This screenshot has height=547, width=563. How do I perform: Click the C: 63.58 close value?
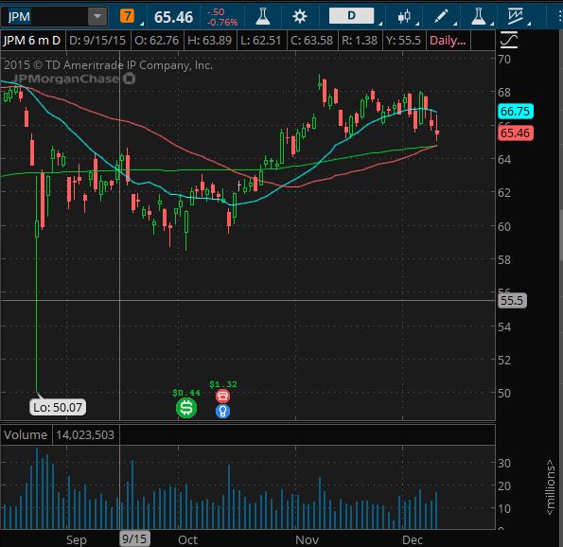click(311, 41)
